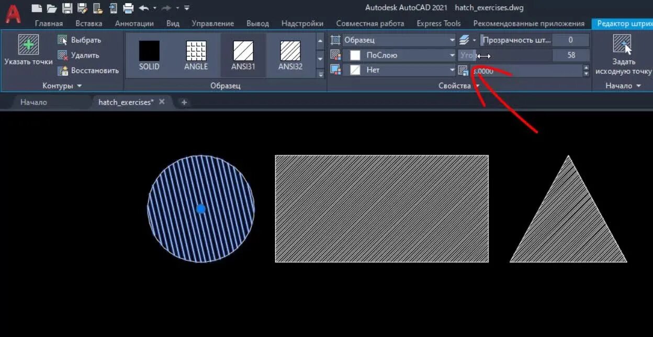653x337 pixels.
Task: Click the Open file folder icon
Action: click(51, 8)
